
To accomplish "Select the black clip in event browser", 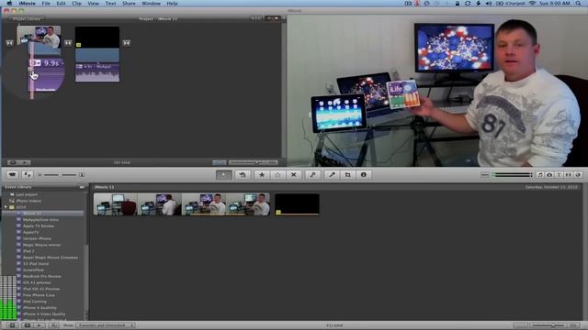I will point(297,204).
